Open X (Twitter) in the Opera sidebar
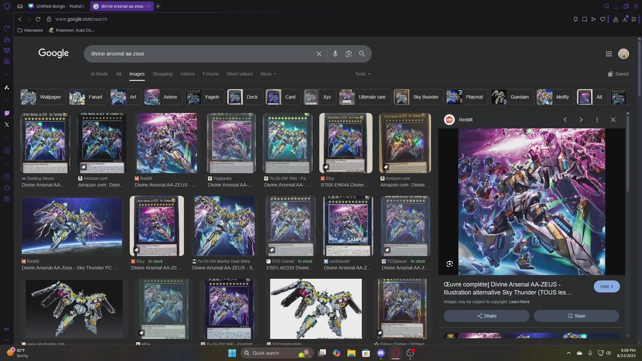Screen dimensions: 642x361 click(x=7, y=124)
